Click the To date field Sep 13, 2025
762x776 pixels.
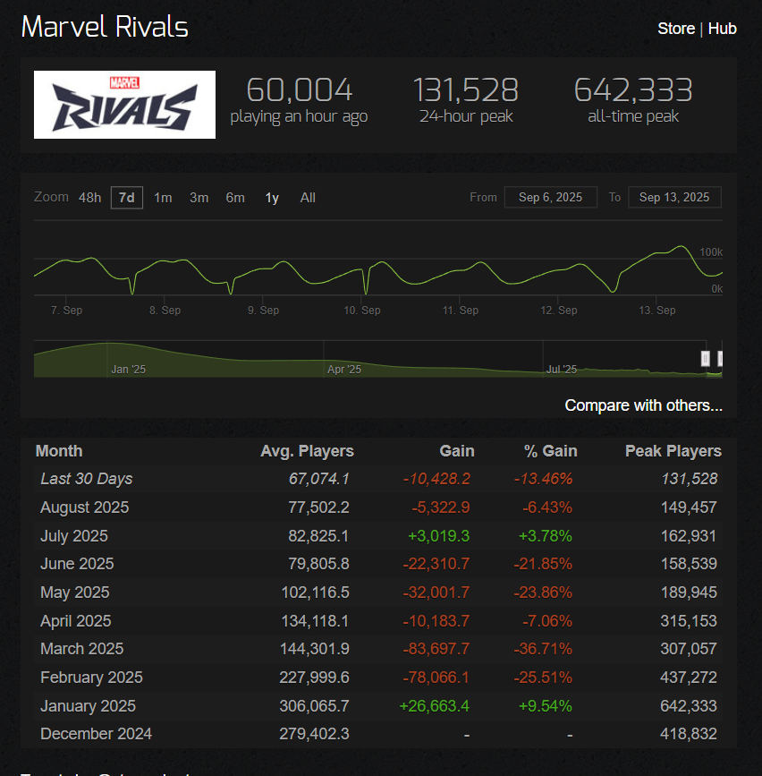pyautogui.click(x=674, y=197)
